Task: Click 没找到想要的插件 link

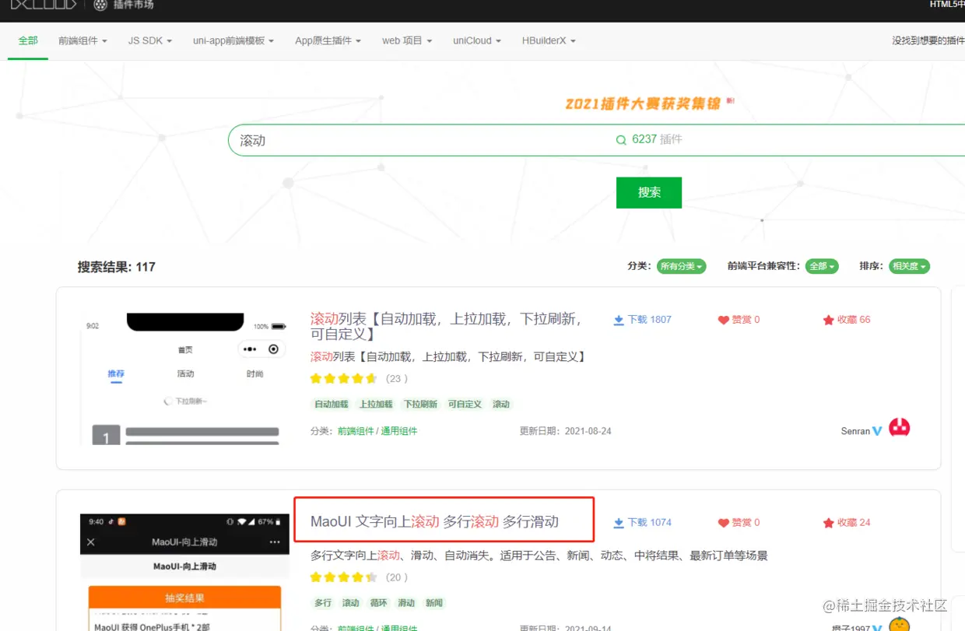Action: click(x=928, y=40)
